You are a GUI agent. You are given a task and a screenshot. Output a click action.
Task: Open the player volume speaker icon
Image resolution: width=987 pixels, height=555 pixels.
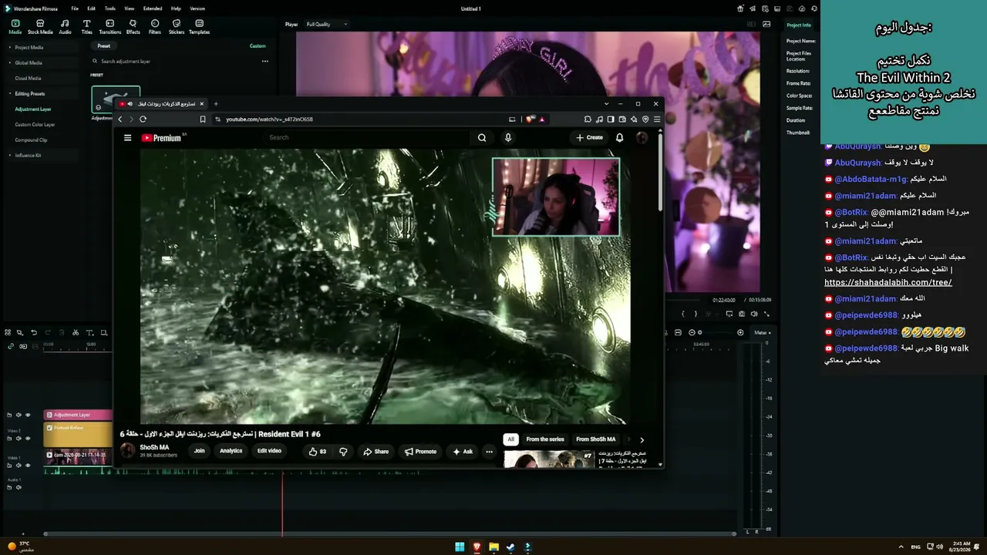(x=754, y=314)
